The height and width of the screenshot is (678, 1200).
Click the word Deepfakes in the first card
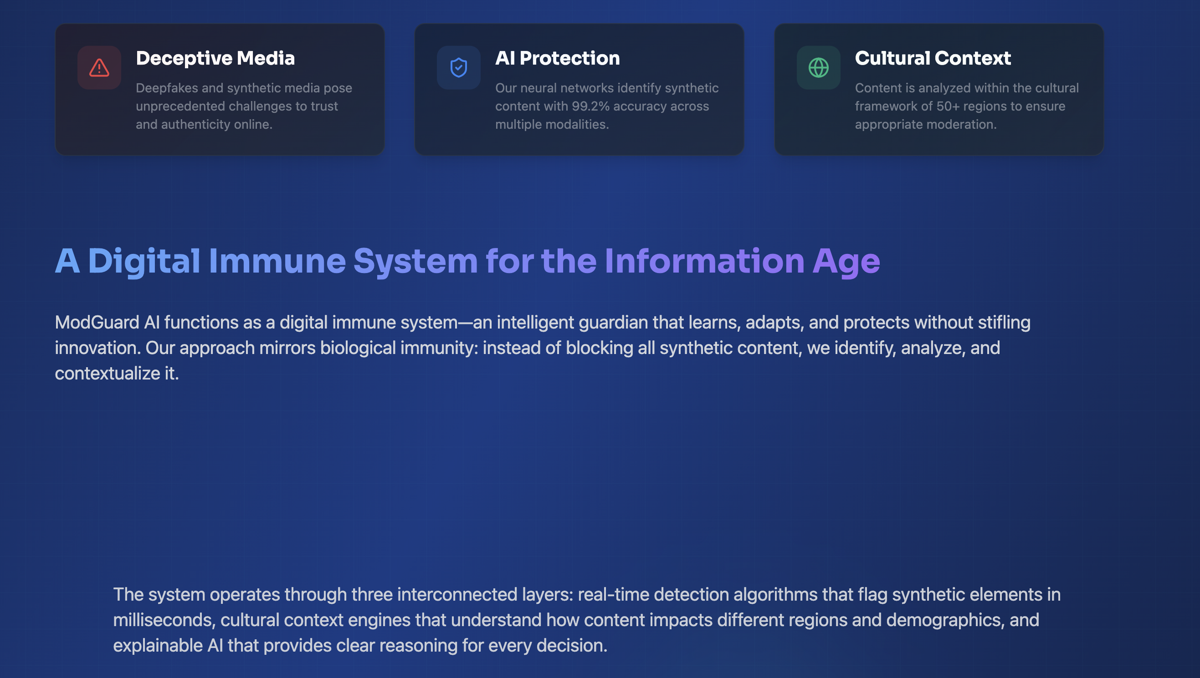click(x=166, y=88)
